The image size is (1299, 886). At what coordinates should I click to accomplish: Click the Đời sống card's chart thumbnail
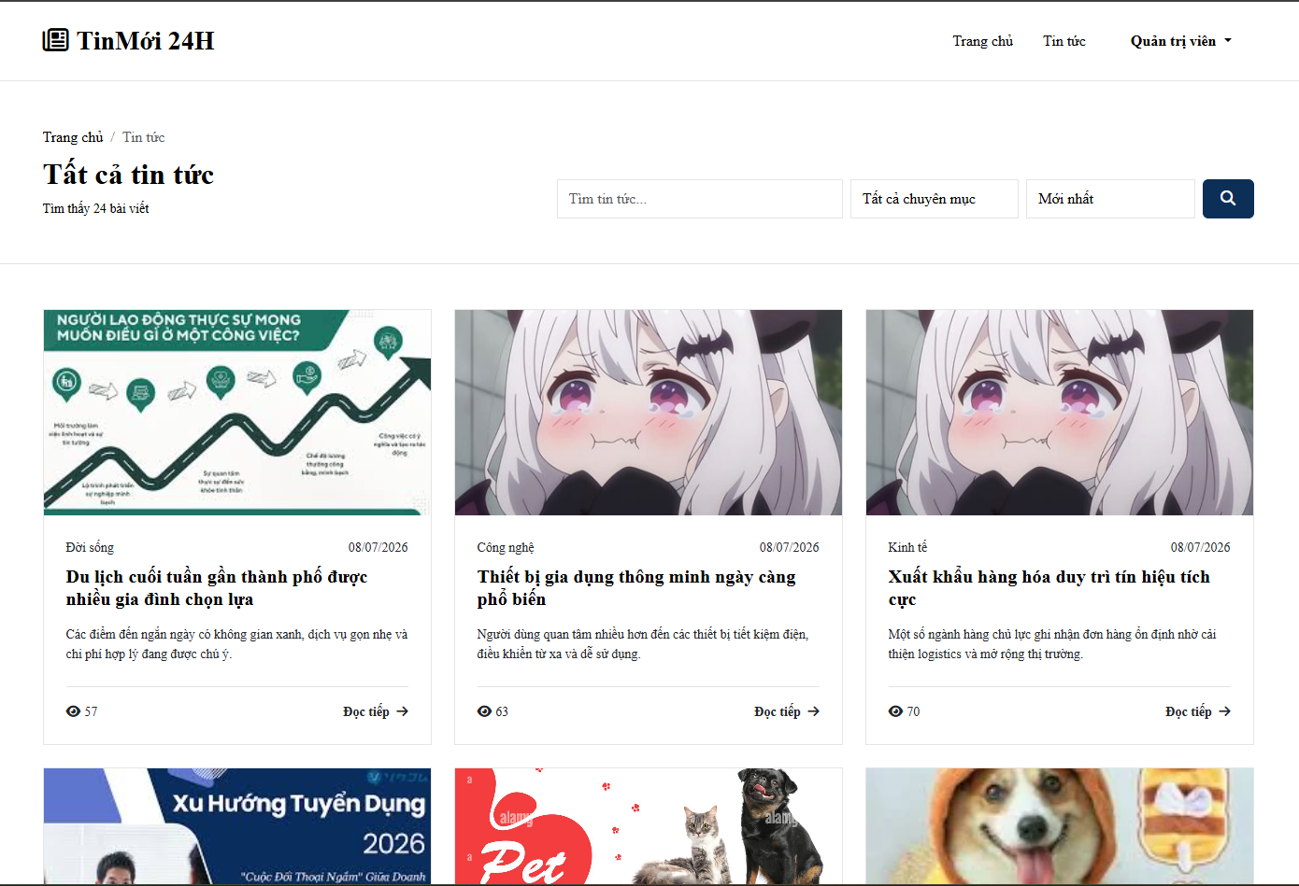click(x=237, y=413)
